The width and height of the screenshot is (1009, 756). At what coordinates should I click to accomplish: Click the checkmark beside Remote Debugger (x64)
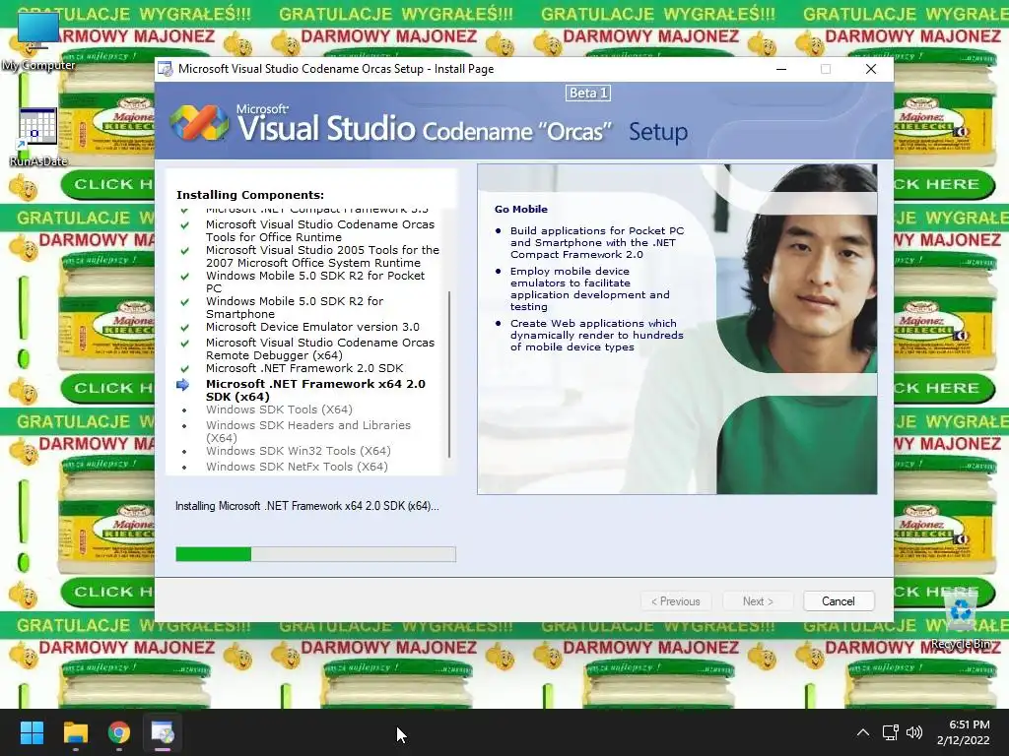[x=184, y=343]
